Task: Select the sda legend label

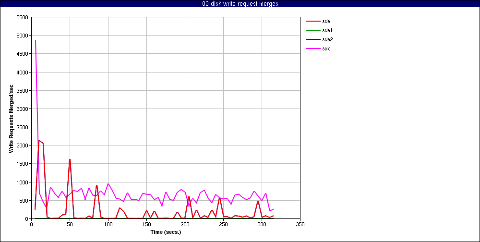Action: point(326,21)
